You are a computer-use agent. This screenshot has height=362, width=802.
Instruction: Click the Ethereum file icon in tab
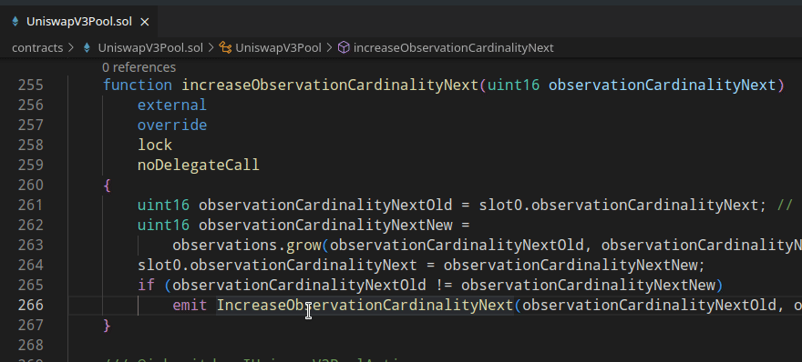pos(15,22)
